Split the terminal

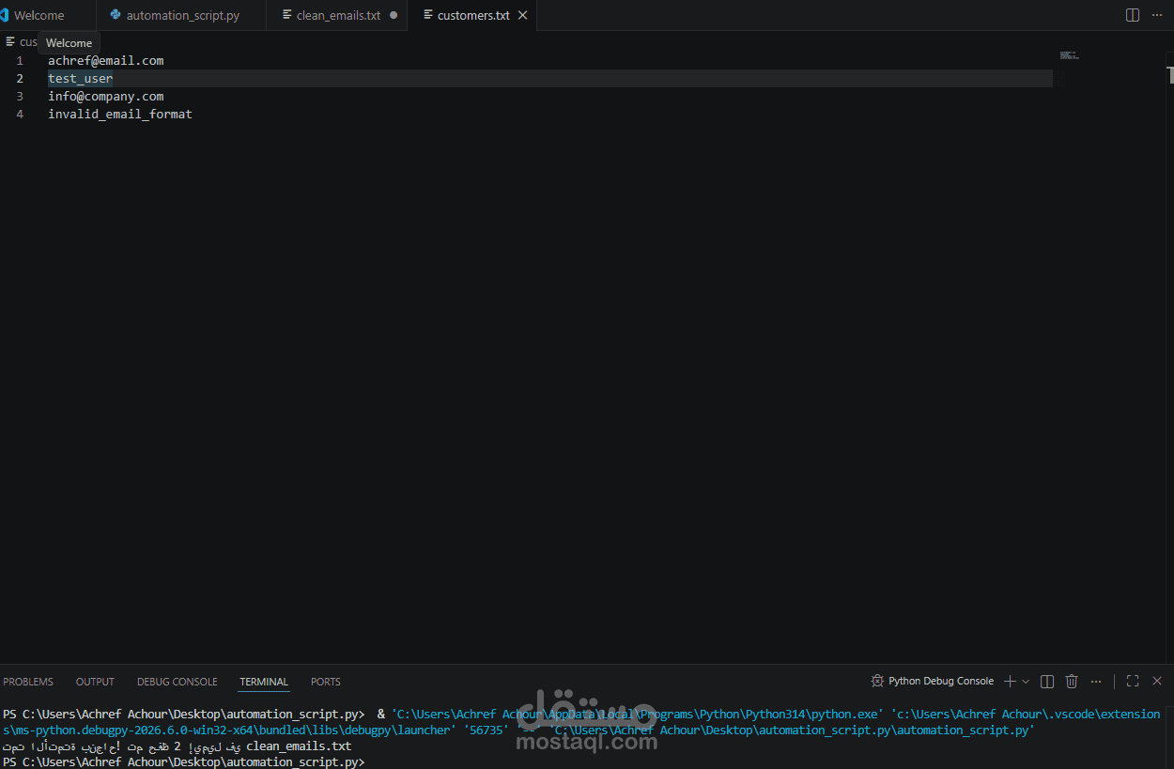click(1047, 681)
